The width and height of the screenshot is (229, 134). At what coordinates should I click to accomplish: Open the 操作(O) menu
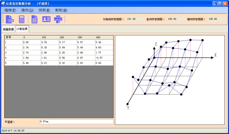(27, 10)
